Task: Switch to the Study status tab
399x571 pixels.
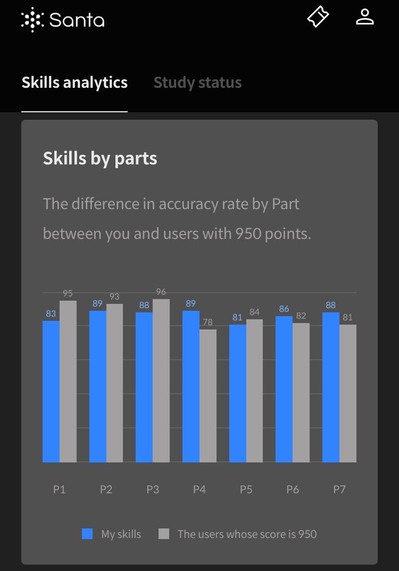Action: pos(198,82)
